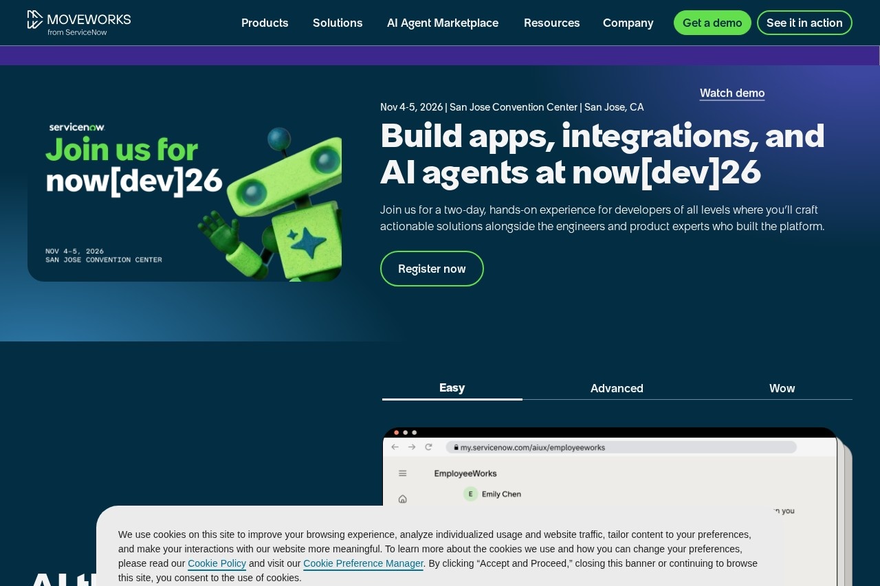Open the Cookie Policy link
Viewport: 880px width, 586px height.
(217, 563)
